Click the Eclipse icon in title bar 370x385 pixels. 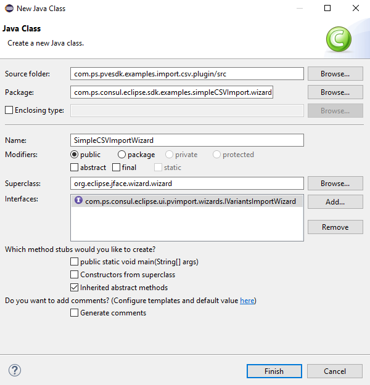[x=10, y=9]
